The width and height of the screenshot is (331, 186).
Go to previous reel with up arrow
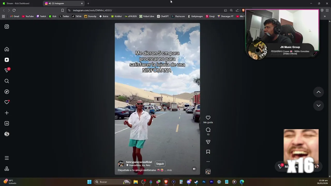click(319, 92)
